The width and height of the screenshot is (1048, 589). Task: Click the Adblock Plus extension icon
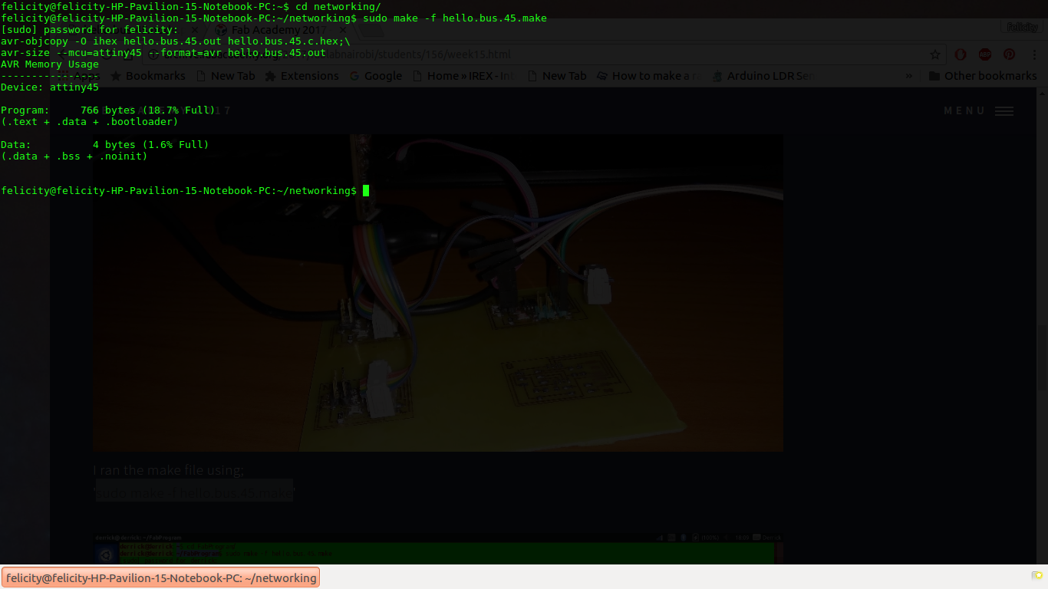tap(984, 54)
